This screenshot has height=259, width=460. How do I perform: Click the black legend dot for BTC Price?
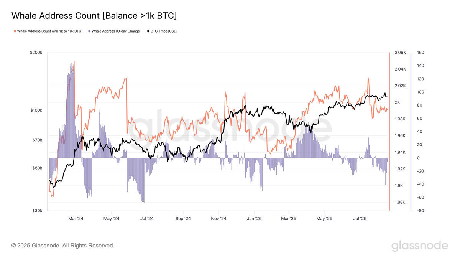pos(148,31)
